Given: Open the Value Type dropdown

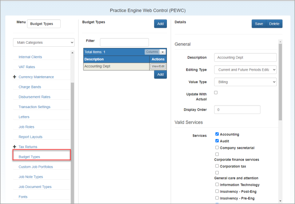Looking at the screenshot, I should [245, 82].
